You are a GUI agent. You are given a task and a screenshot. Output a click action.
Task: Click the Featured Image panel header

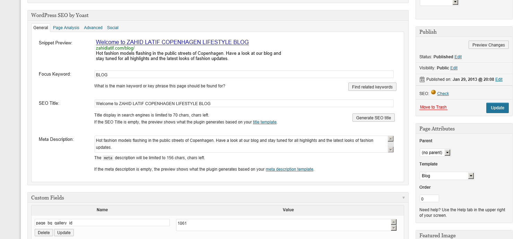464,235
